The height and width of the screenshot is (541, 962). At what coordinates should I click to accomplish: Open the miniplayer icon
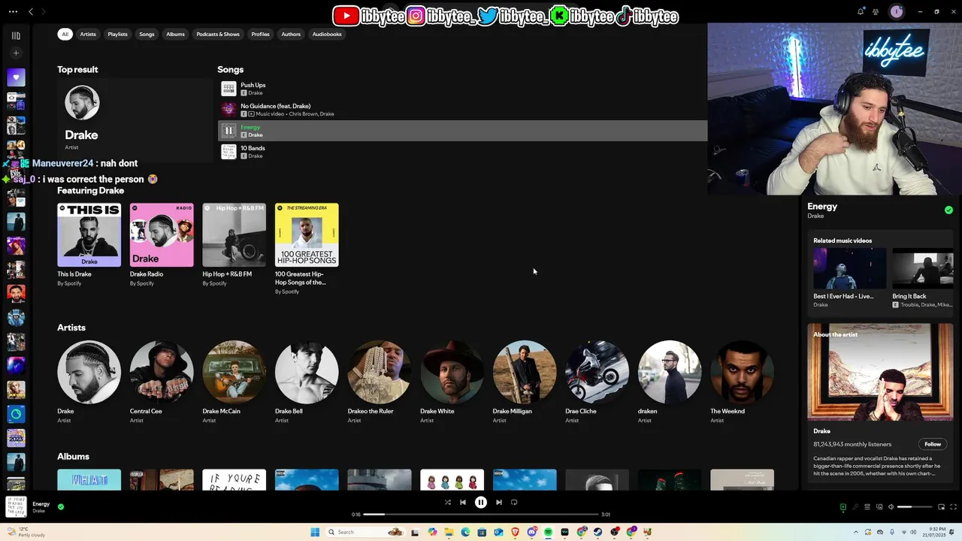pos(941,507)
